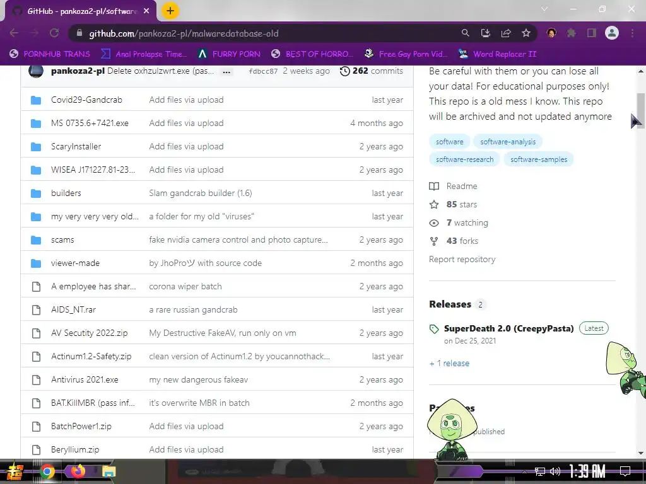Bookmark this page with the star icon
Image resolution: width=646 pixels, height=484 pixels.
point(526,33)
